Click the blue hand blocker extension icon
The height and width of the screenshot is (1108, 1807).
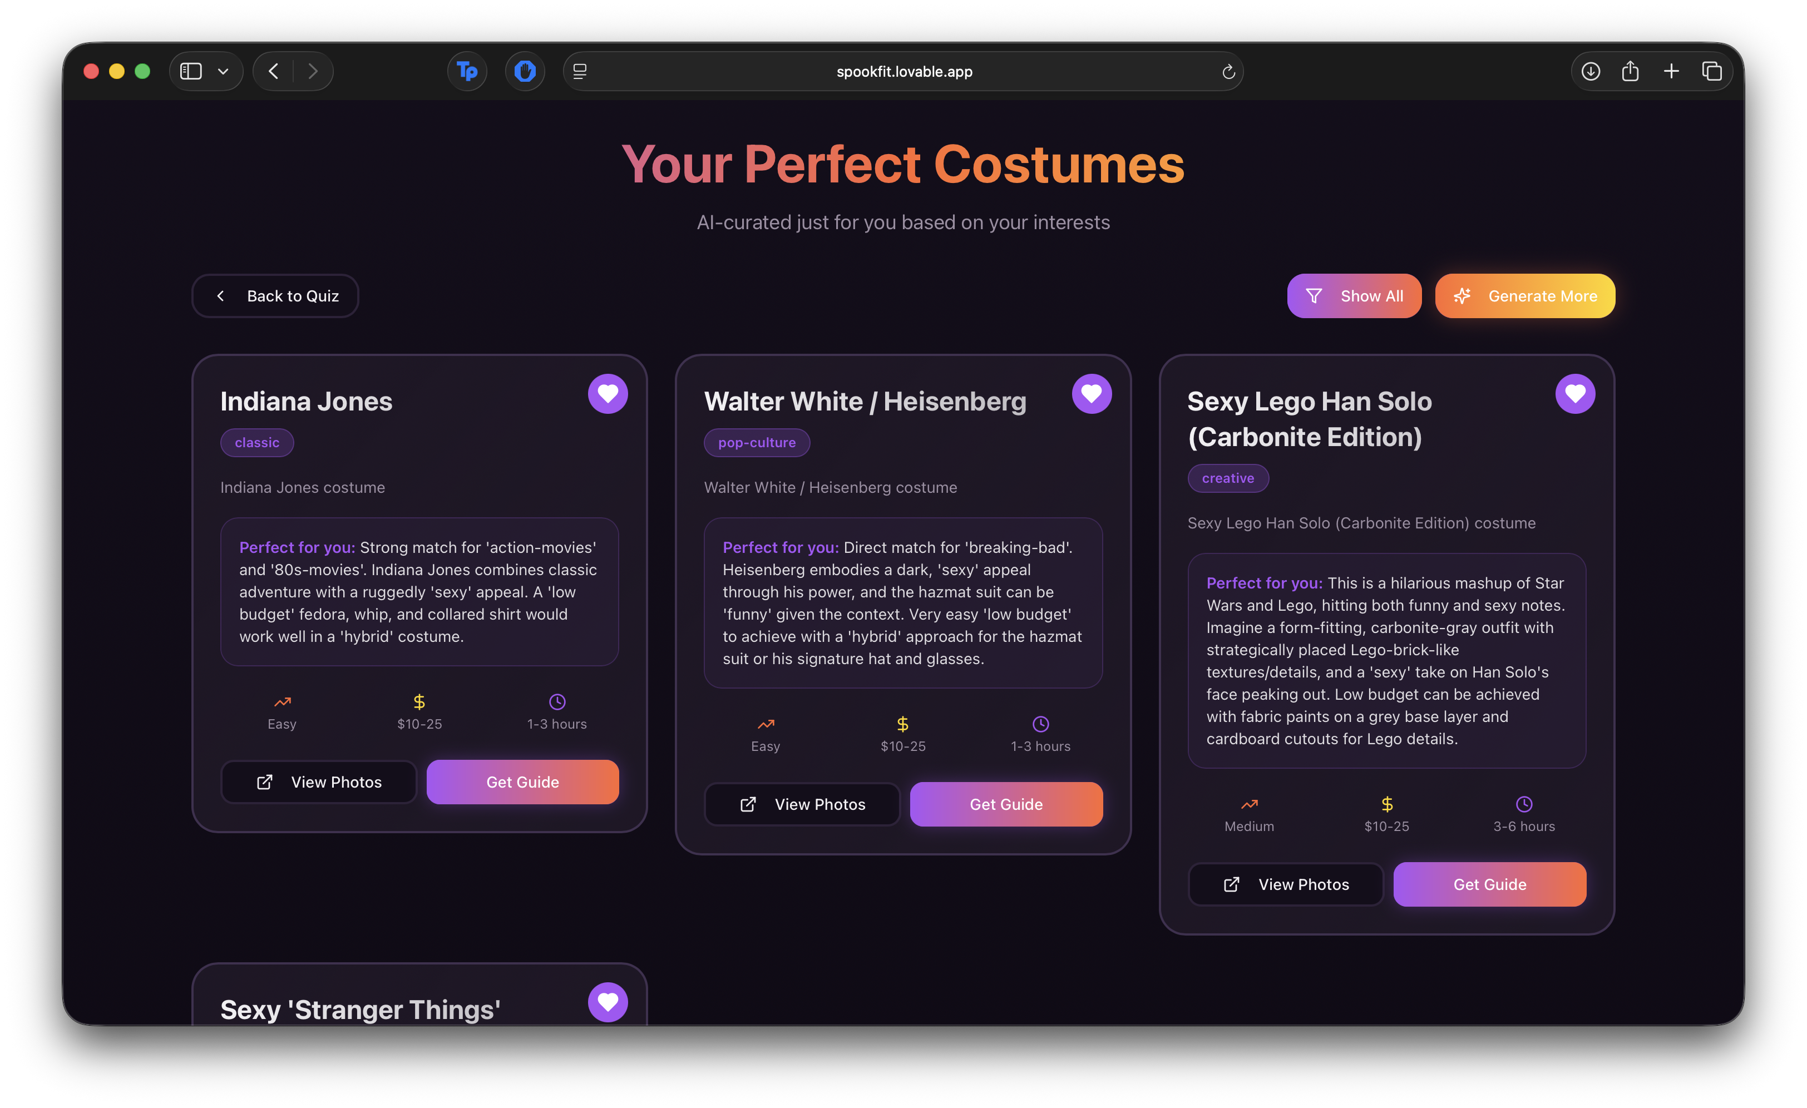pos(525,71)
